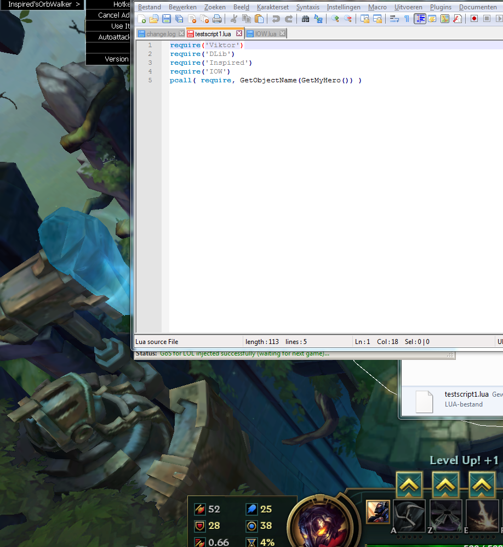Level up the A ability
The image size is (503, 547).
click(409, 485)
